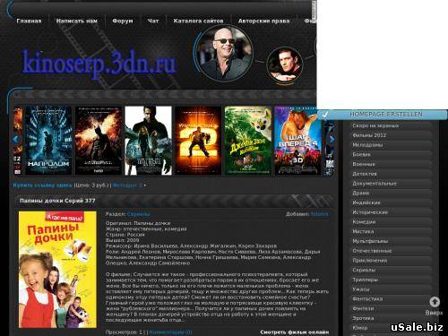Open the Сериалы section link in post
Viewport: 448px width, 336px height.
click(x=138, y=214)
